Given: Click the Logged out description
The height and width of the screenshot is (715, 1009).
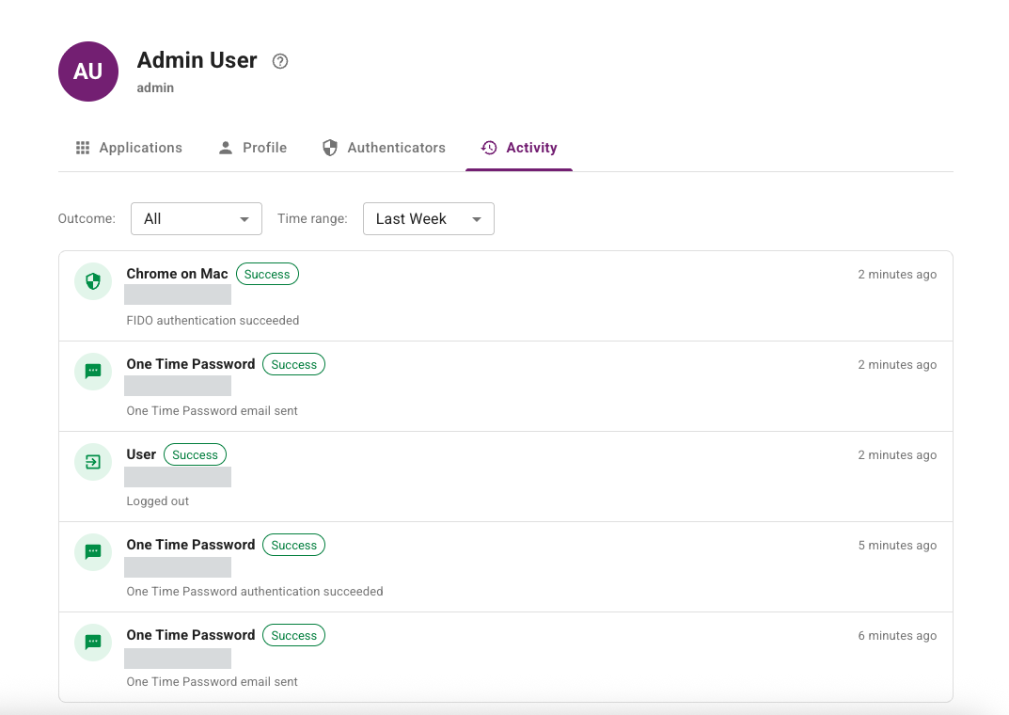Looking at the screenshot, I should [x=158, y=501].
